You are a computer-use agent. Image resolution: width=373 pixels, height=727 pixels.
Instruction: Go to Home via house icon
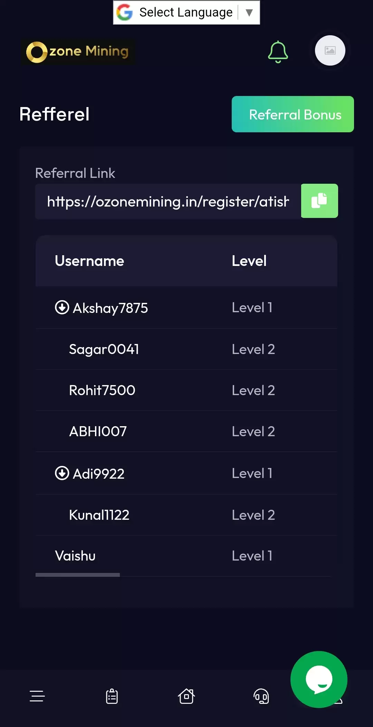click(186, 696)
